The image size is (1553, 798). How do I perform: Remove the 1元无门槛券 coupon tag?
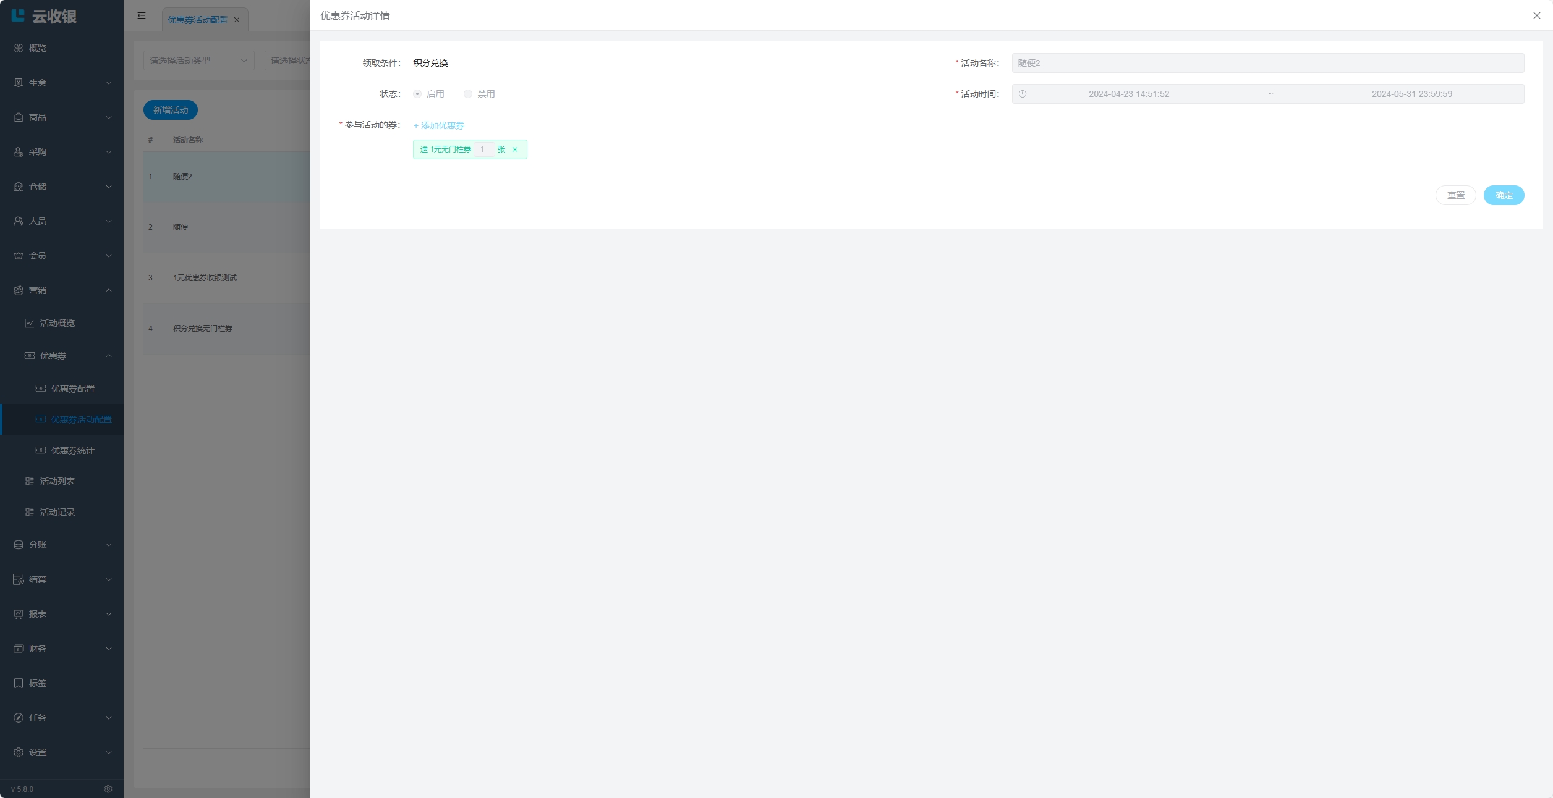(515, 149)
